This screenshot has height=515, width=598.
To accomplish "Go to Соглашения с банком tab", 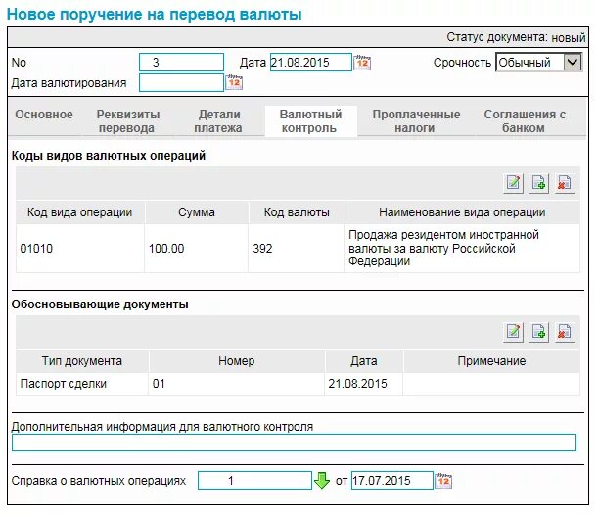I will (x=525, y=121).
